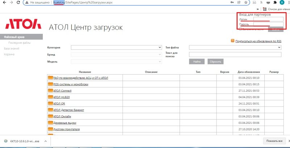Viewport: 290px width, 148px height.
Task: Click into the Пароль input field
Action: (268, 24)
